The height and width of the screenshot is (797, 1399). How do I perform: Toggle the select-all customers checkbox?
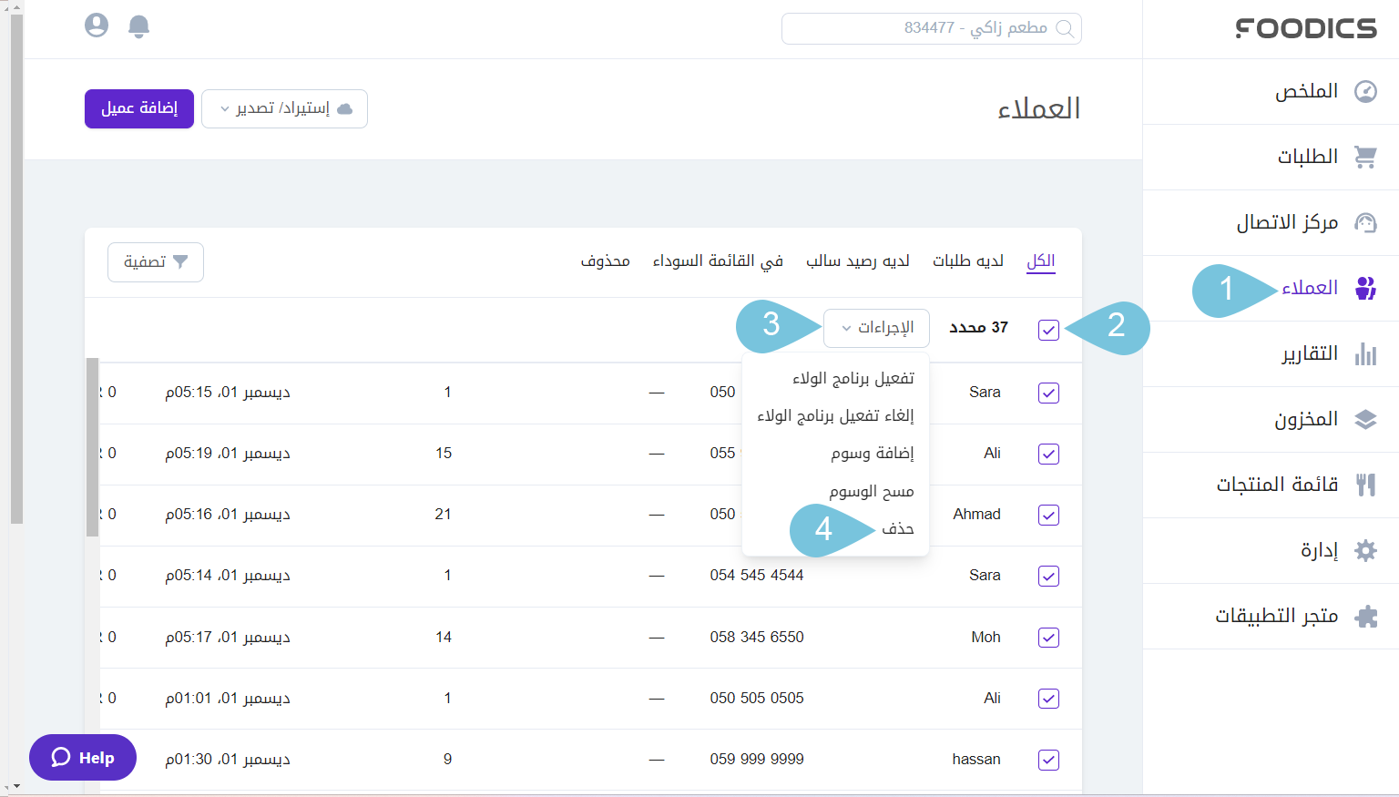tap(1048, 330)
